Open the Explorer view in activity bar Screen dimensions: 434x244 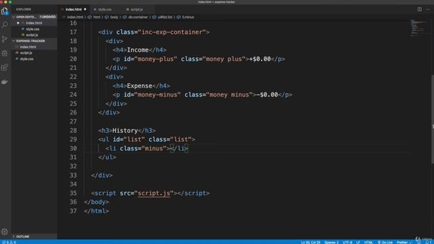pyautogui.click(x=5, y=11)
